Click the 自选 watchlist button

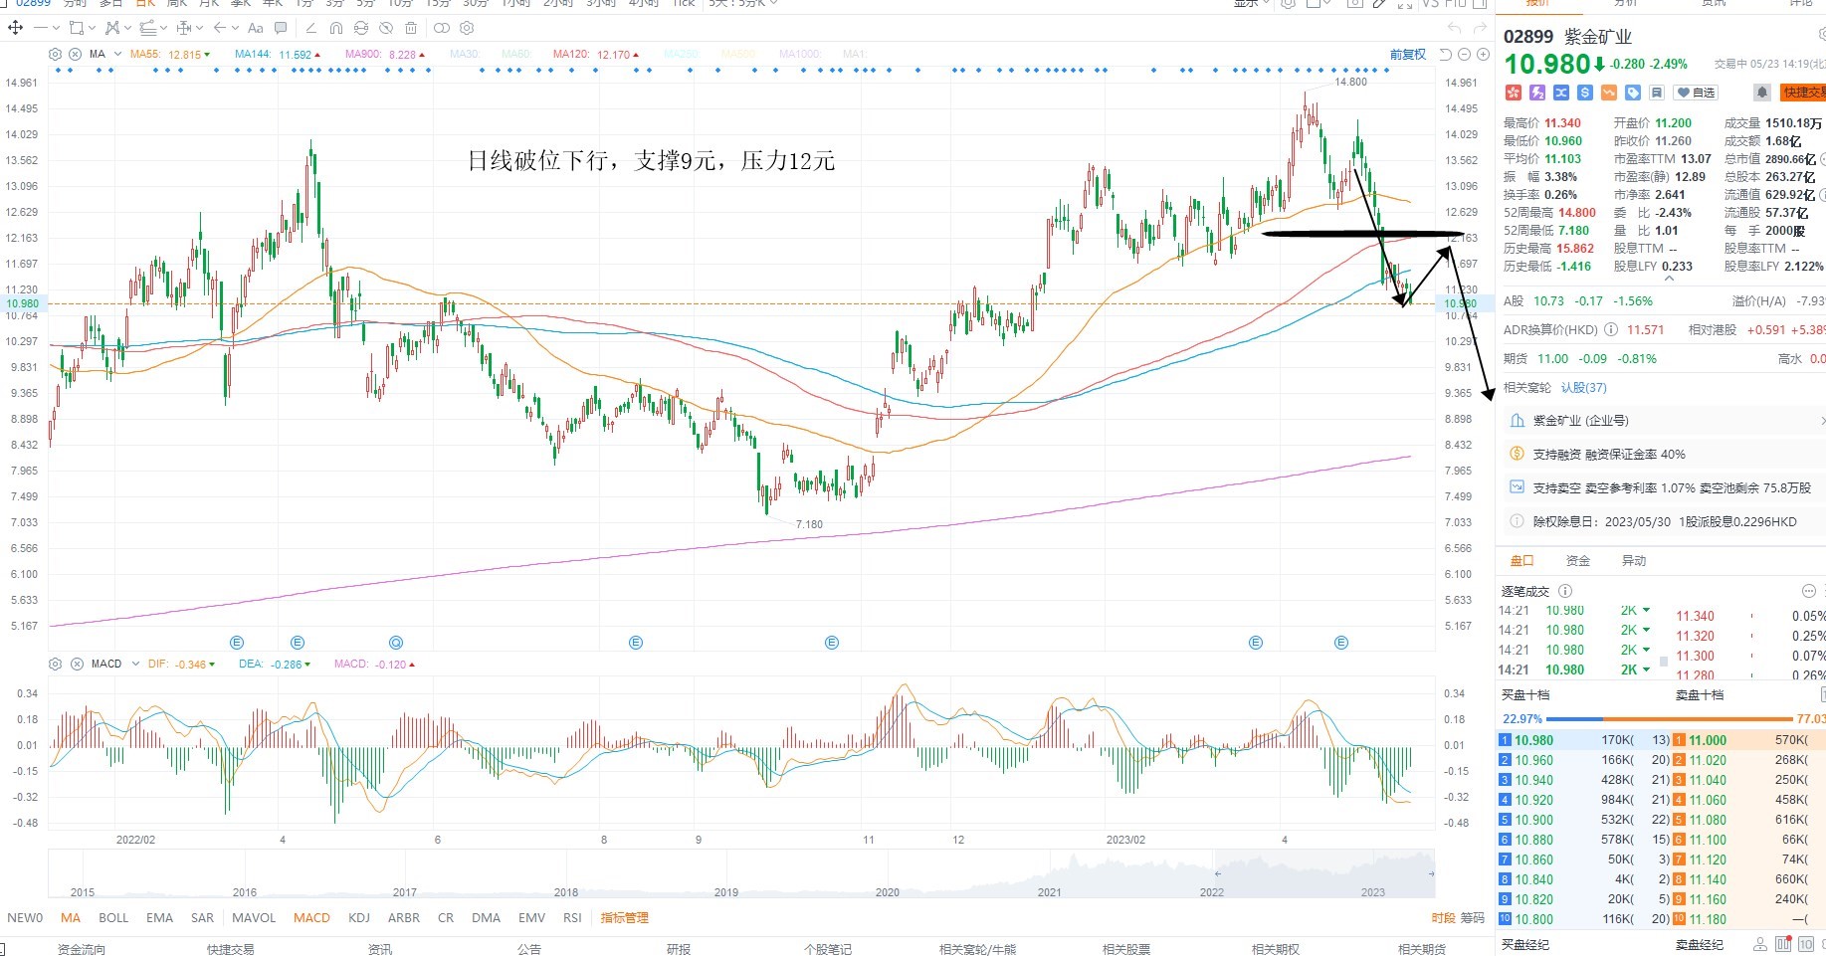pyautogui.click(x=1696, y=93)
